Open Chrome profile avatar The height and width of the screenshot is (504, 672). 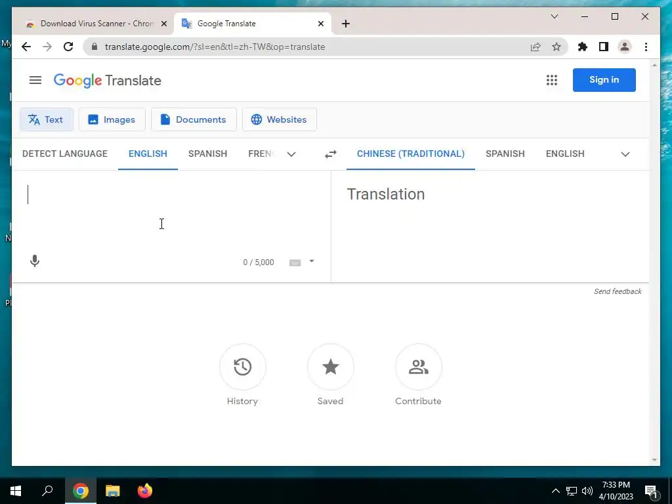click(625, 47)
